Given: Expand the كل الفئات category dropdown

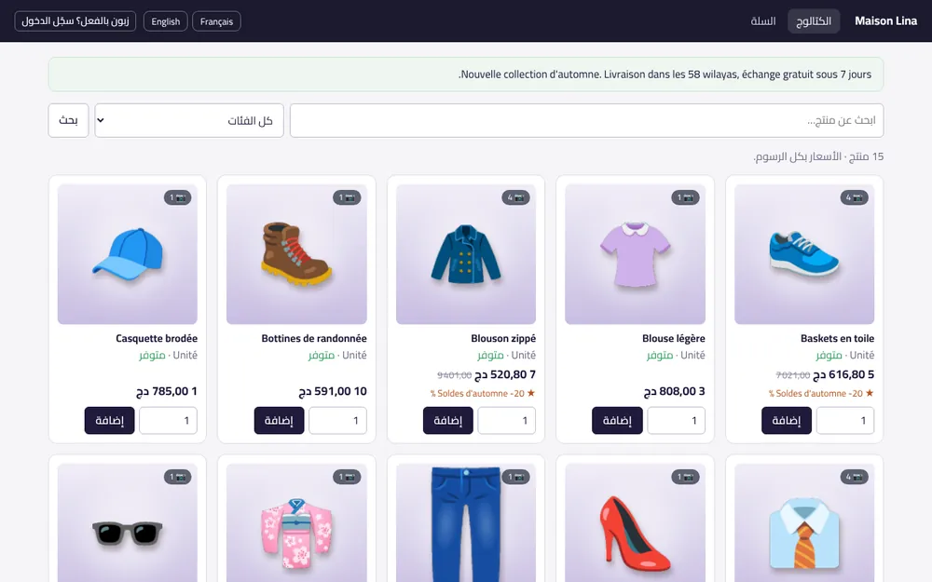Looking at the screenshot, I should pos(189,120).
